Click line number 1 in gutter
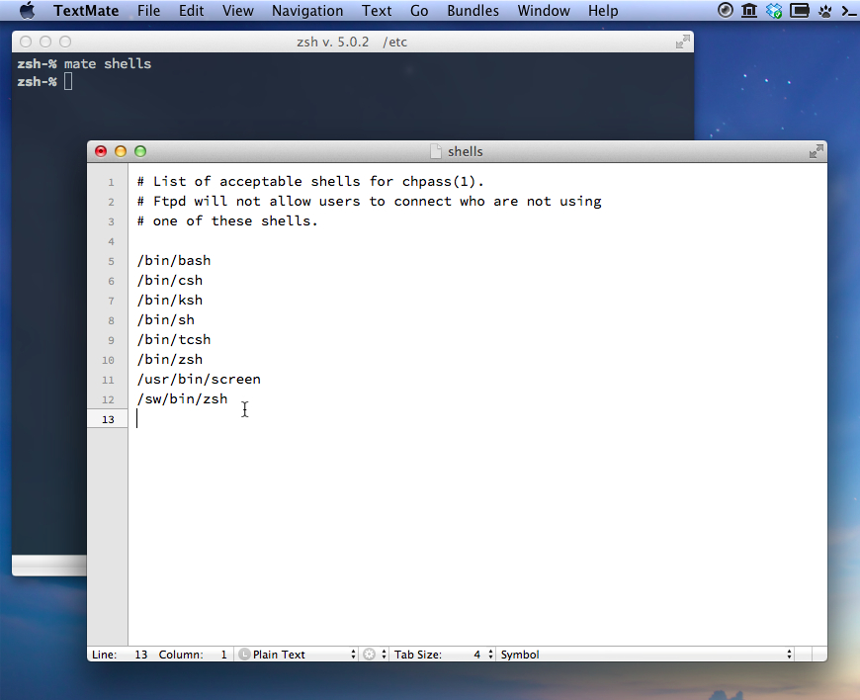 click(111, 182)
